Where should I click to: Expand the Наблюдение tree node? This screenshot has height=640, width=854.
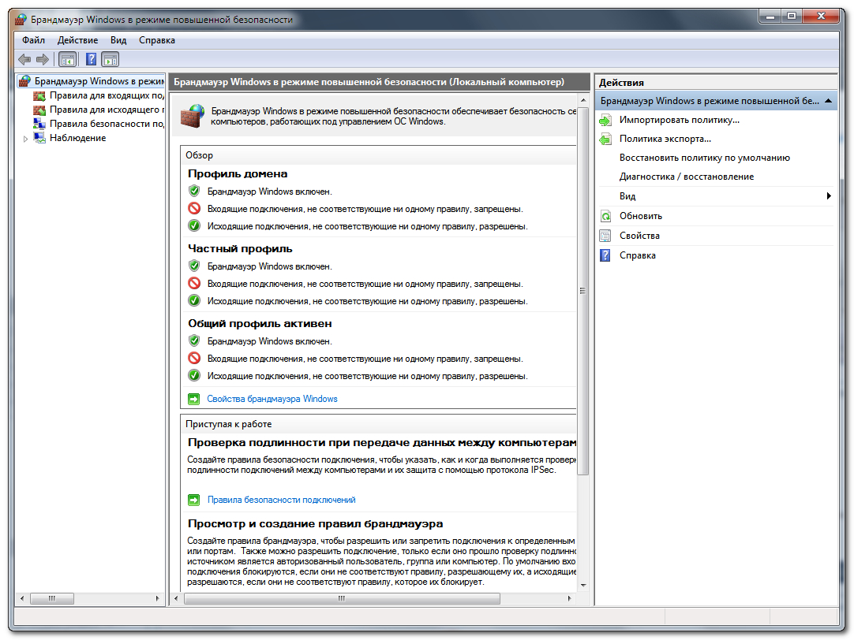25,139
